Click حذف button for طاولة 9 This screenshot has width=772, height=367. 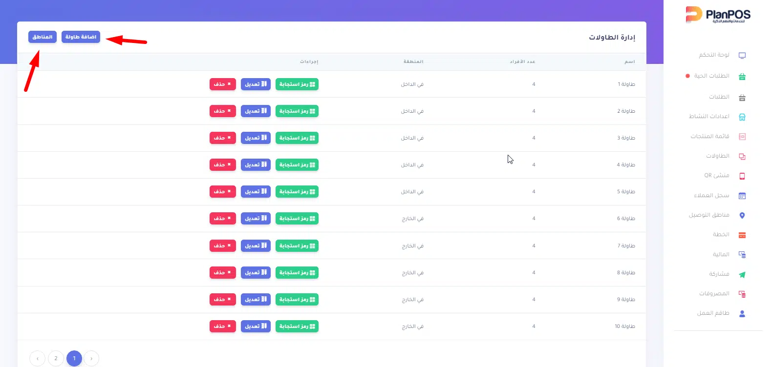[223, 300]
